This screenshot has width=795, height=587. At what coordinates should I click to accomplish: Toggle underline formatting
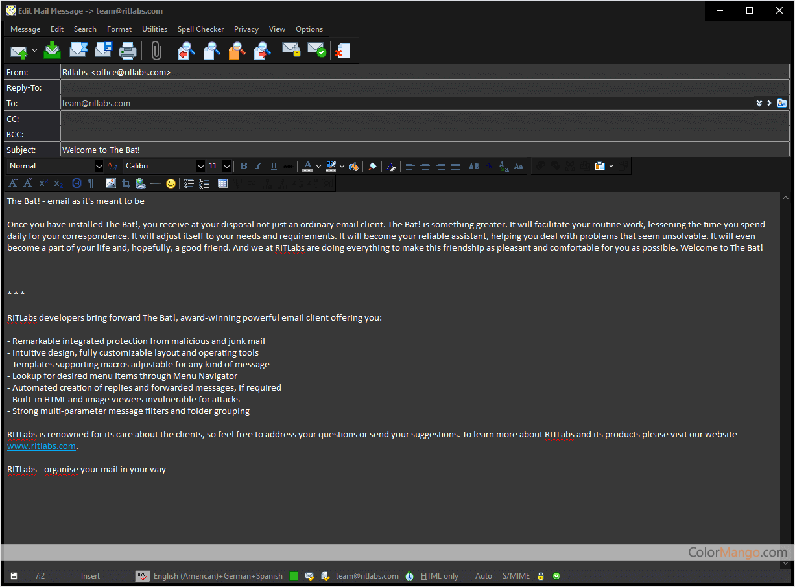pyautogui.click(x=274, y=167)
